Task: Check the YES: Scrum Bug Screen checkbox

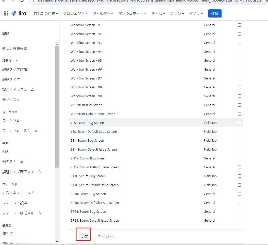Action: tap(239, 123)
